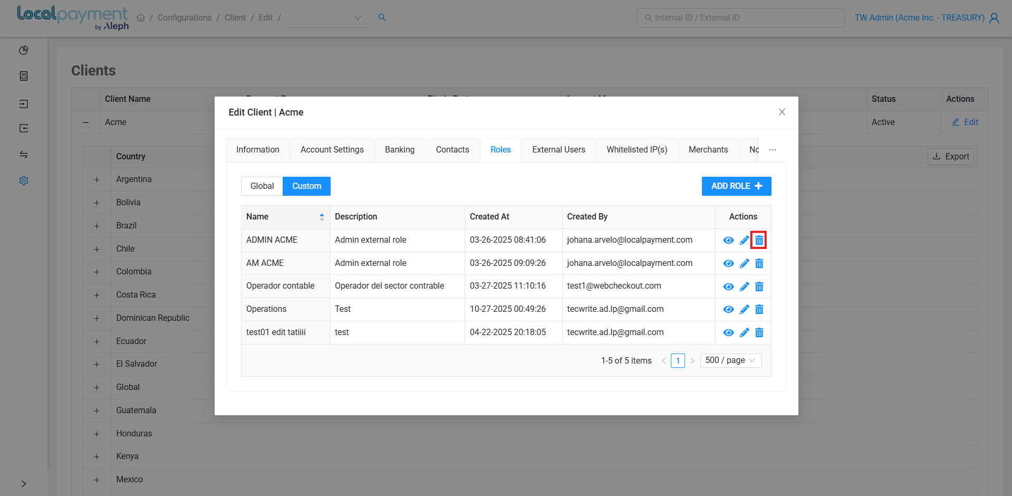The width and height of the screenshot is (1012, 496).
Task: Sort roles by Name column
Action: tap(322, 217)
